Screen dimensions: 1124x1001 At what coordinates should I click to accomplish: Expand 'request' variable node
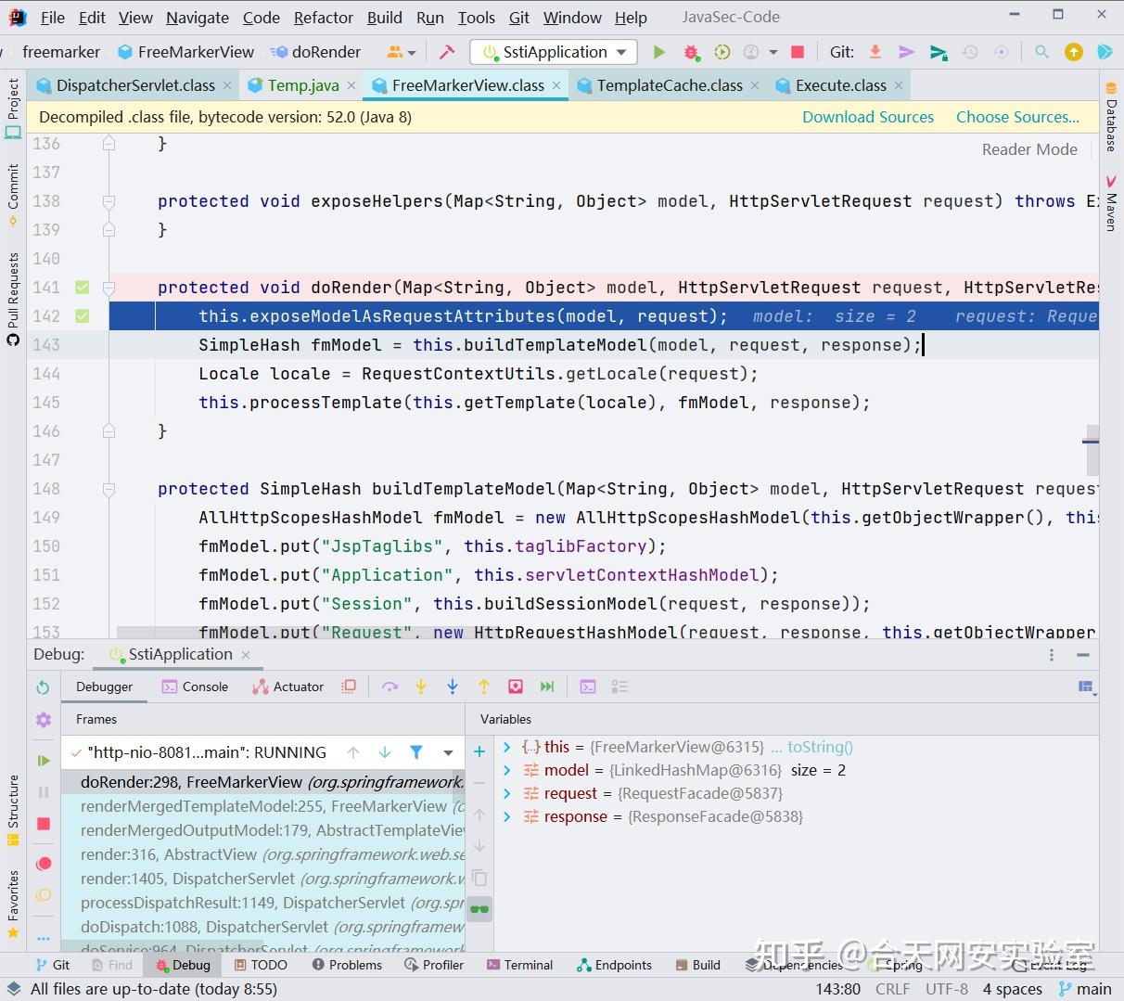point(506,793)
